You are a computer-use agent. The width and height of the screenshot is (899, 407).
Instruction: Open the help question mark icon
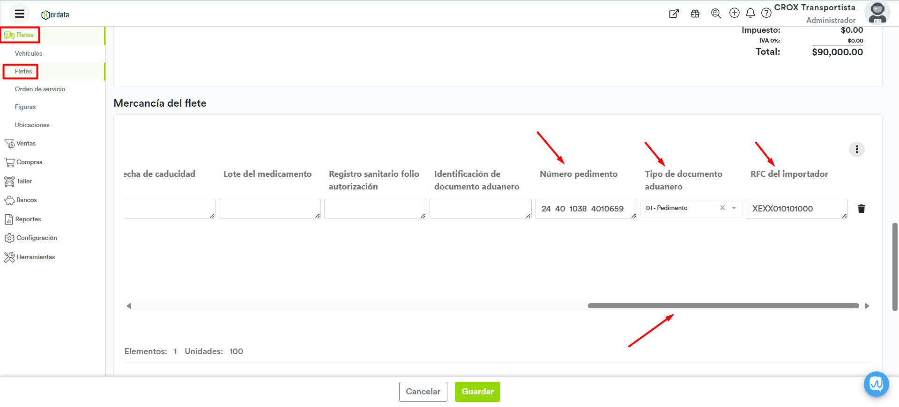tap(766, 13)
